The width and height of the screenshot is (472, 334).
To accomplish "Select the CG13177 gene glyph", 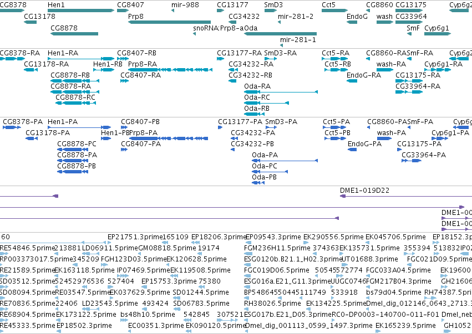I will [x=221, y=11].
